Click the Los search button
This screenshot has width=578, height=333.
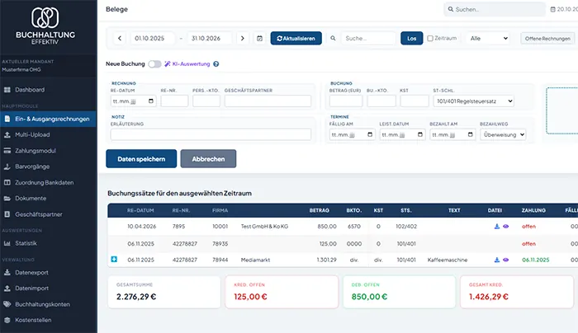[x=412, y=38]
